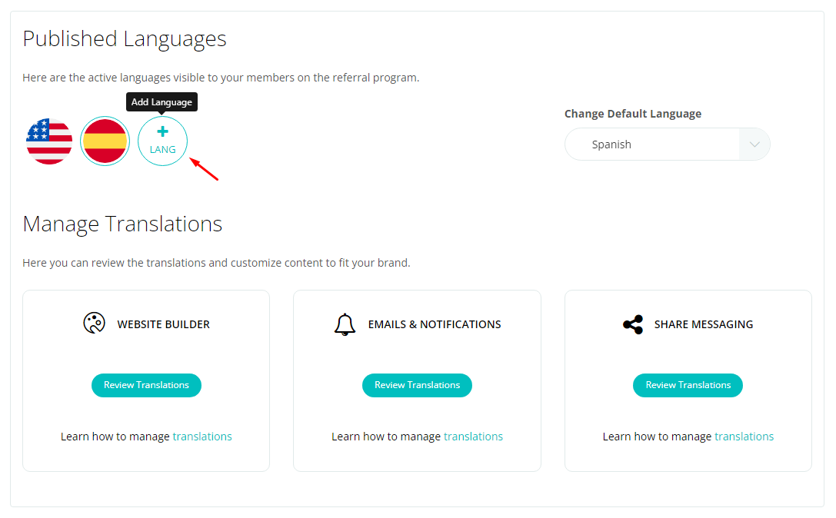The width and height of the screenshot is (836, 518).
Task: Click the Published Languages heading
Action: (124, 38)
